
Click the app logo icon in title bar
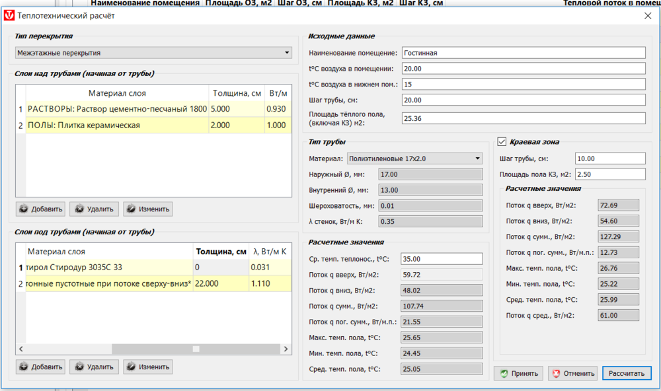pos(9,16)
